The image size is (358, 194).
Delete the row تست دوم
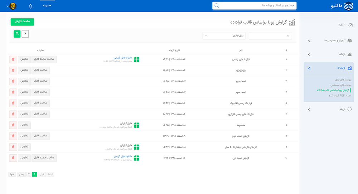(13, 81)
